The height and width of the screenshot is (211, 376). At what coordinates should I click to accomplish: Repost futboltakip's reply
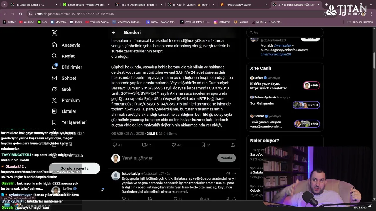click(x=150, y=199)
